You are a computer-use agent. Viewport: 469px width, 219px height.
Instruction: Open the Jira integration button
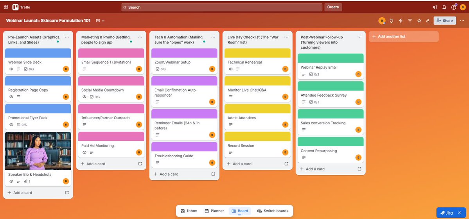[447, 213]
